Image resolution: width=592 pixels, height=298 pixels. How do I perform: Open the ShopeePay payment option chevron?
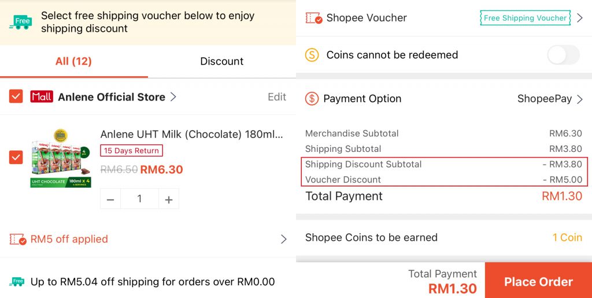click(580, 99)
